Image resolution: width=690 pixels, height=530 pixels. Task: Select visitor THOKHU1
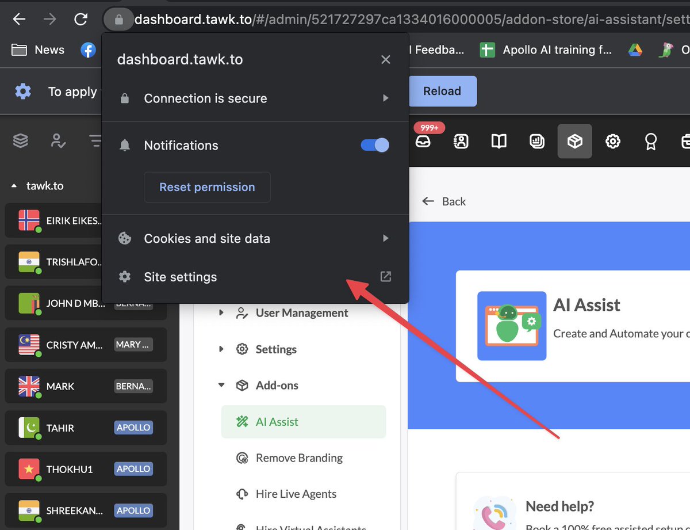coord(86,469)
